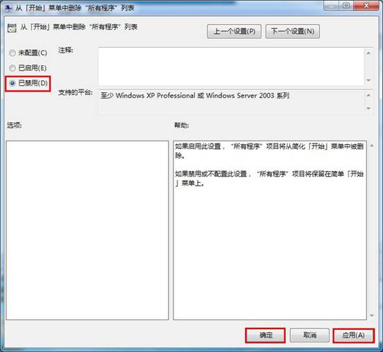The height and width of the screenshot is (352, 383).
Task: Apply changes with 应用(A) button
Action: [353, 335]
